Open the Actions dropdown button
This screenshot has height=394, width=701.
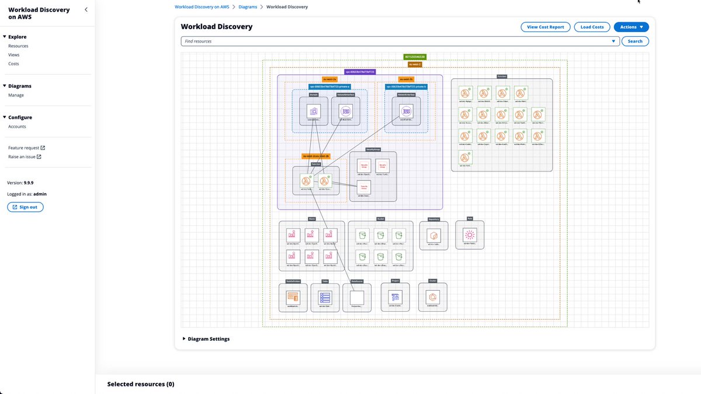point(631,27)
